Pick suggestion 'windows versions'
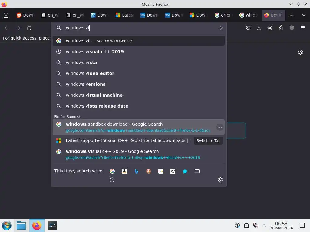 (x=139, y=84)
